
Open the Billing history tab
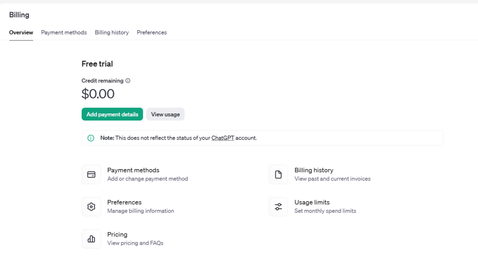(x=112, y=32)
